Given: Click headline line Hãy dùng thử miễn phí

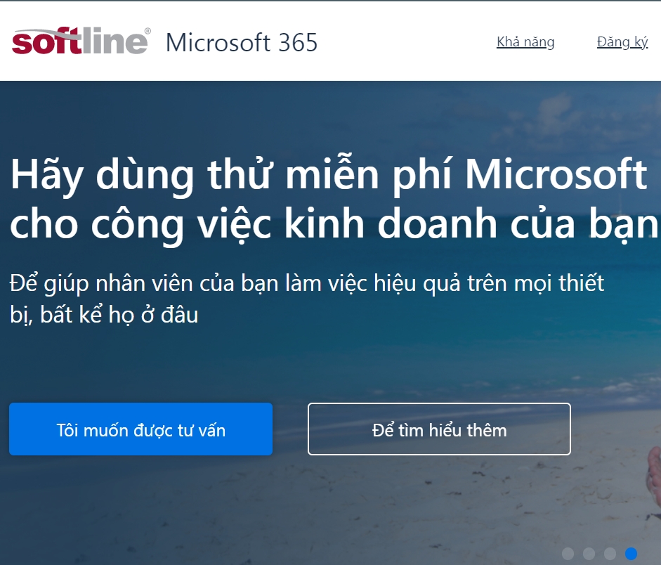Looking at the screenshot, I should tap(329, 175).
